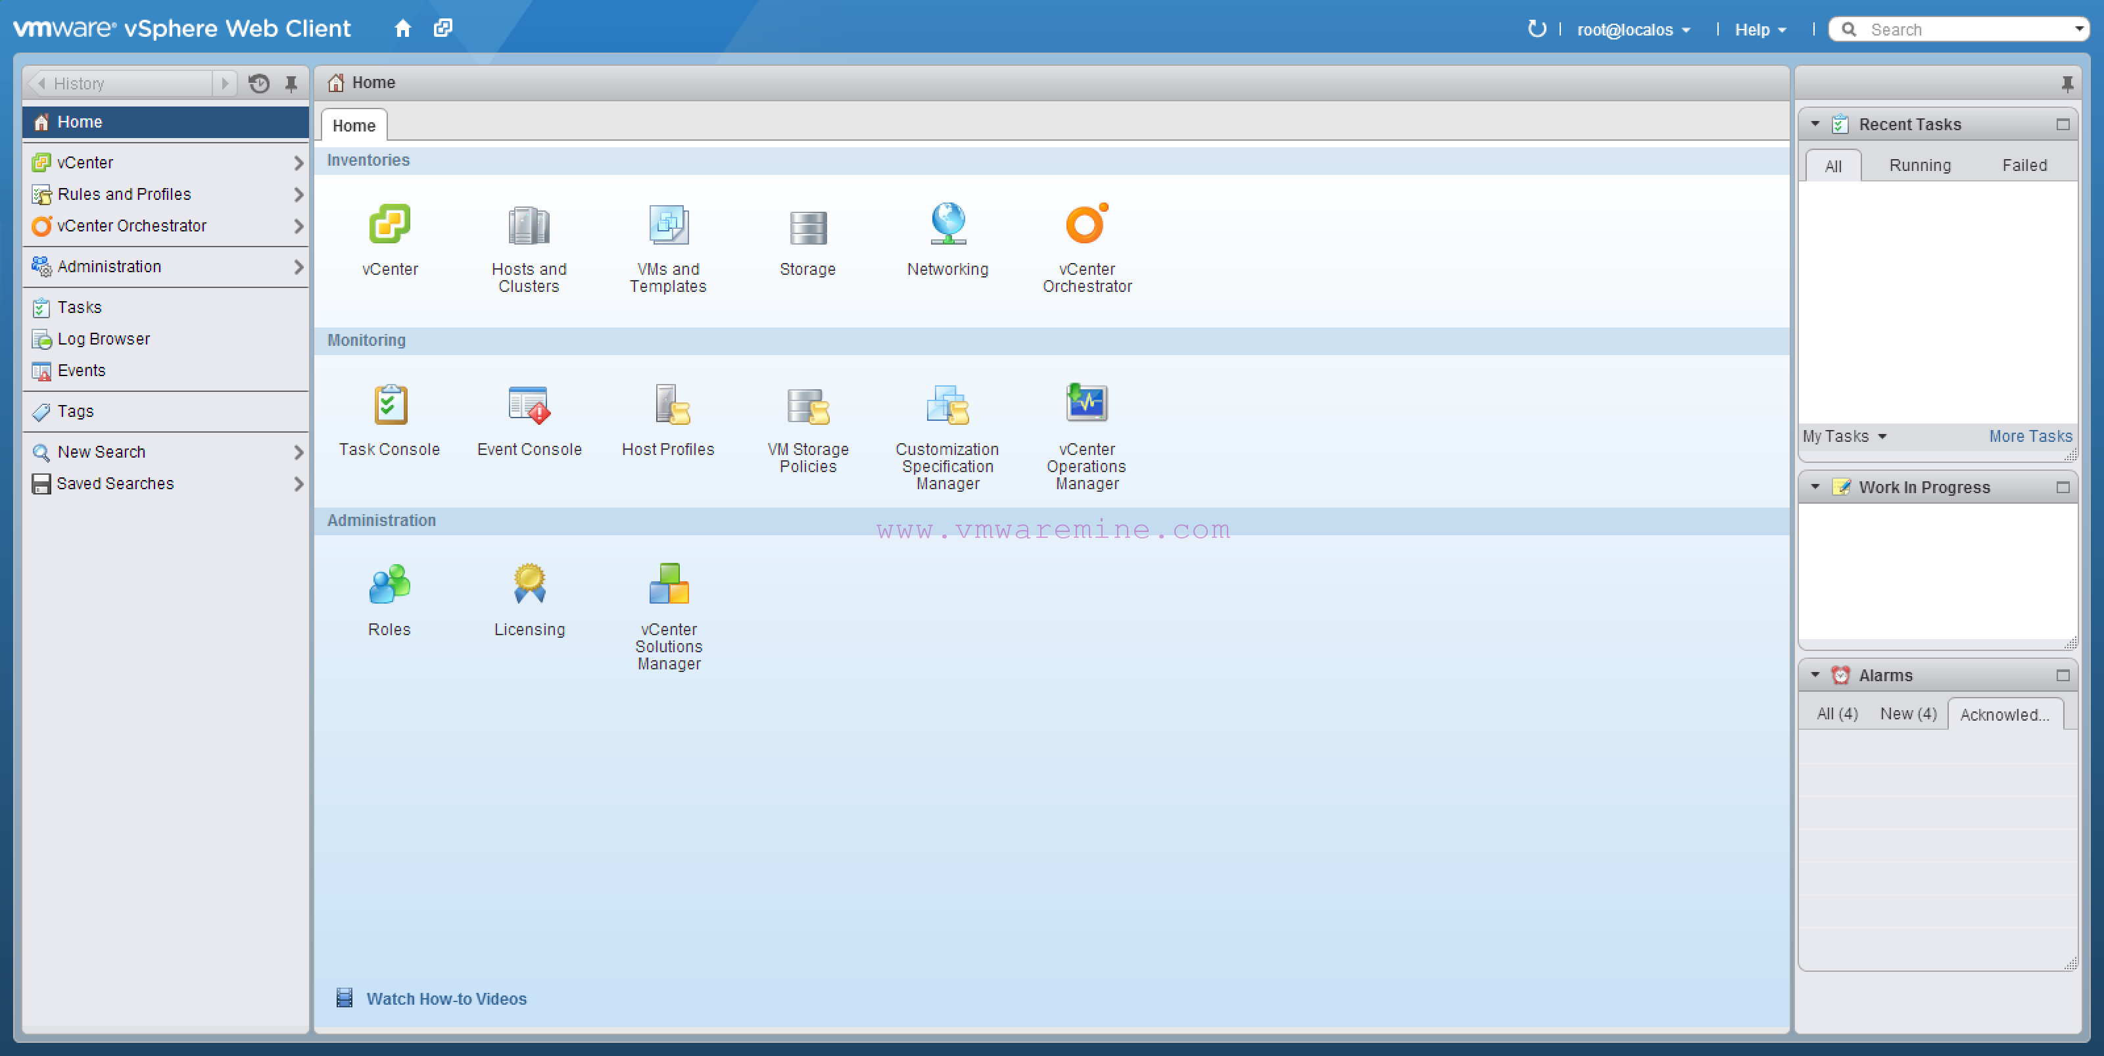Expand the New Search chevron

(x=298, y=452)
